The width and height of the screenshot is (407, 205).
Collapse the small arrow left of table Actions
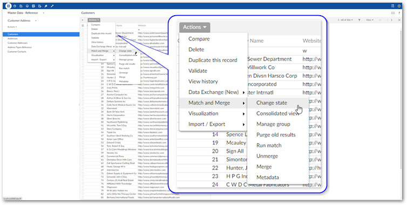(x=83, y=20)
